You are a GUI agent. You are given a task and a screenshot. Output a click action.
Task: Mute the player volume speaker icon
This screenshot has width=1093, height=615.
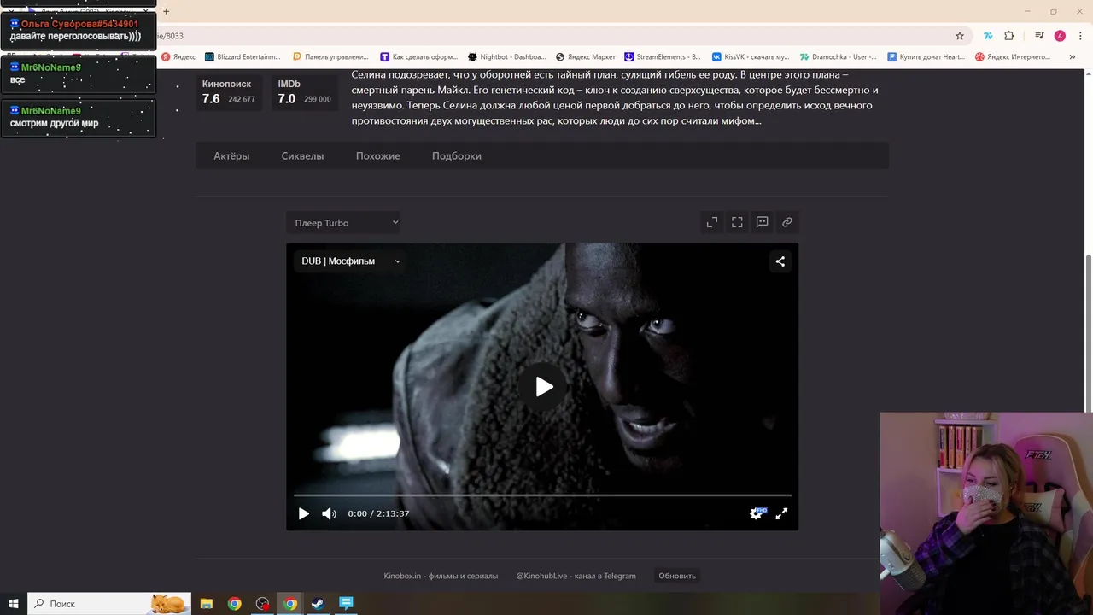click(x=329, y=513)
